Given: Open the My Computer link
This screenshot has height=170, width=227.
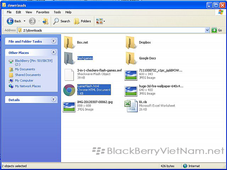Looking at the screenshot, I should tap(24, 81).
